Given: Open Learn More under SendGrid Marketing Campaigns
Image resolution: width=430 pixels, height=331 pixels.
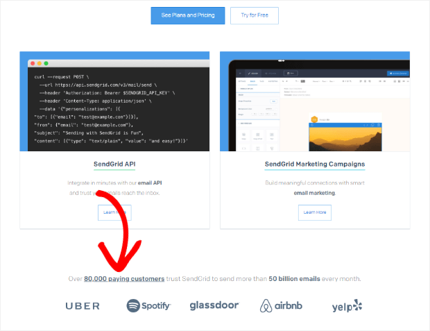Looking at the screenshot, I should pyautogui.click(x=315, y=212).
